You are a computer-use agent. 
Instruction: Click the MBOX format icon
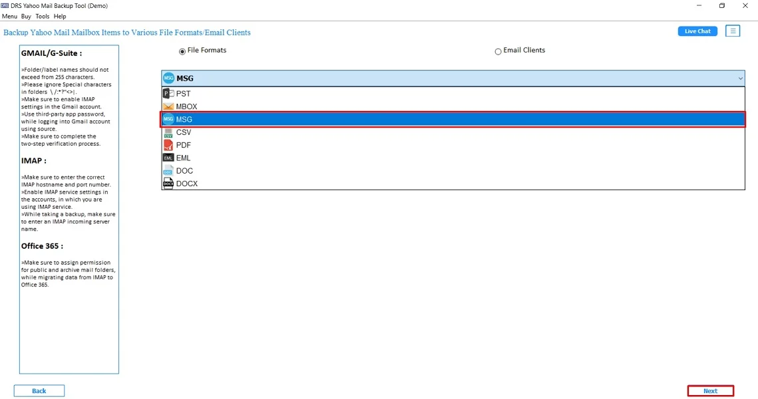168,106
